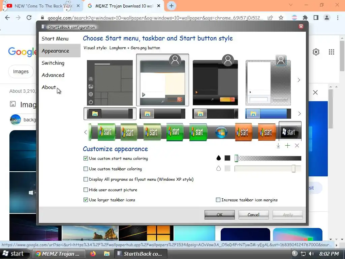Open File Explorer from the taskbar
This screenshot has width=345, height=259.
click(x=107, y=254)
